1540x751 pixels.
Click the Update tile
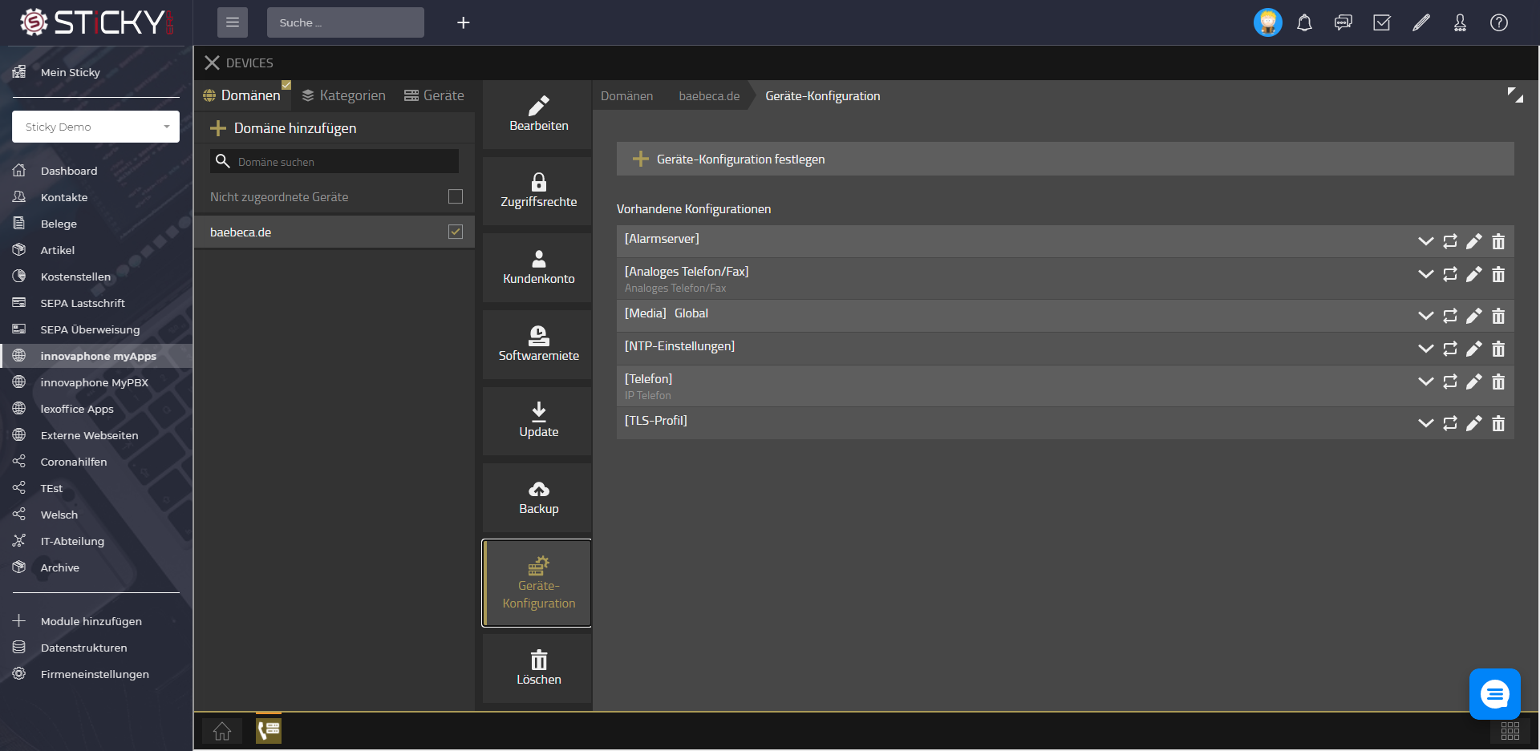[538, 421]
